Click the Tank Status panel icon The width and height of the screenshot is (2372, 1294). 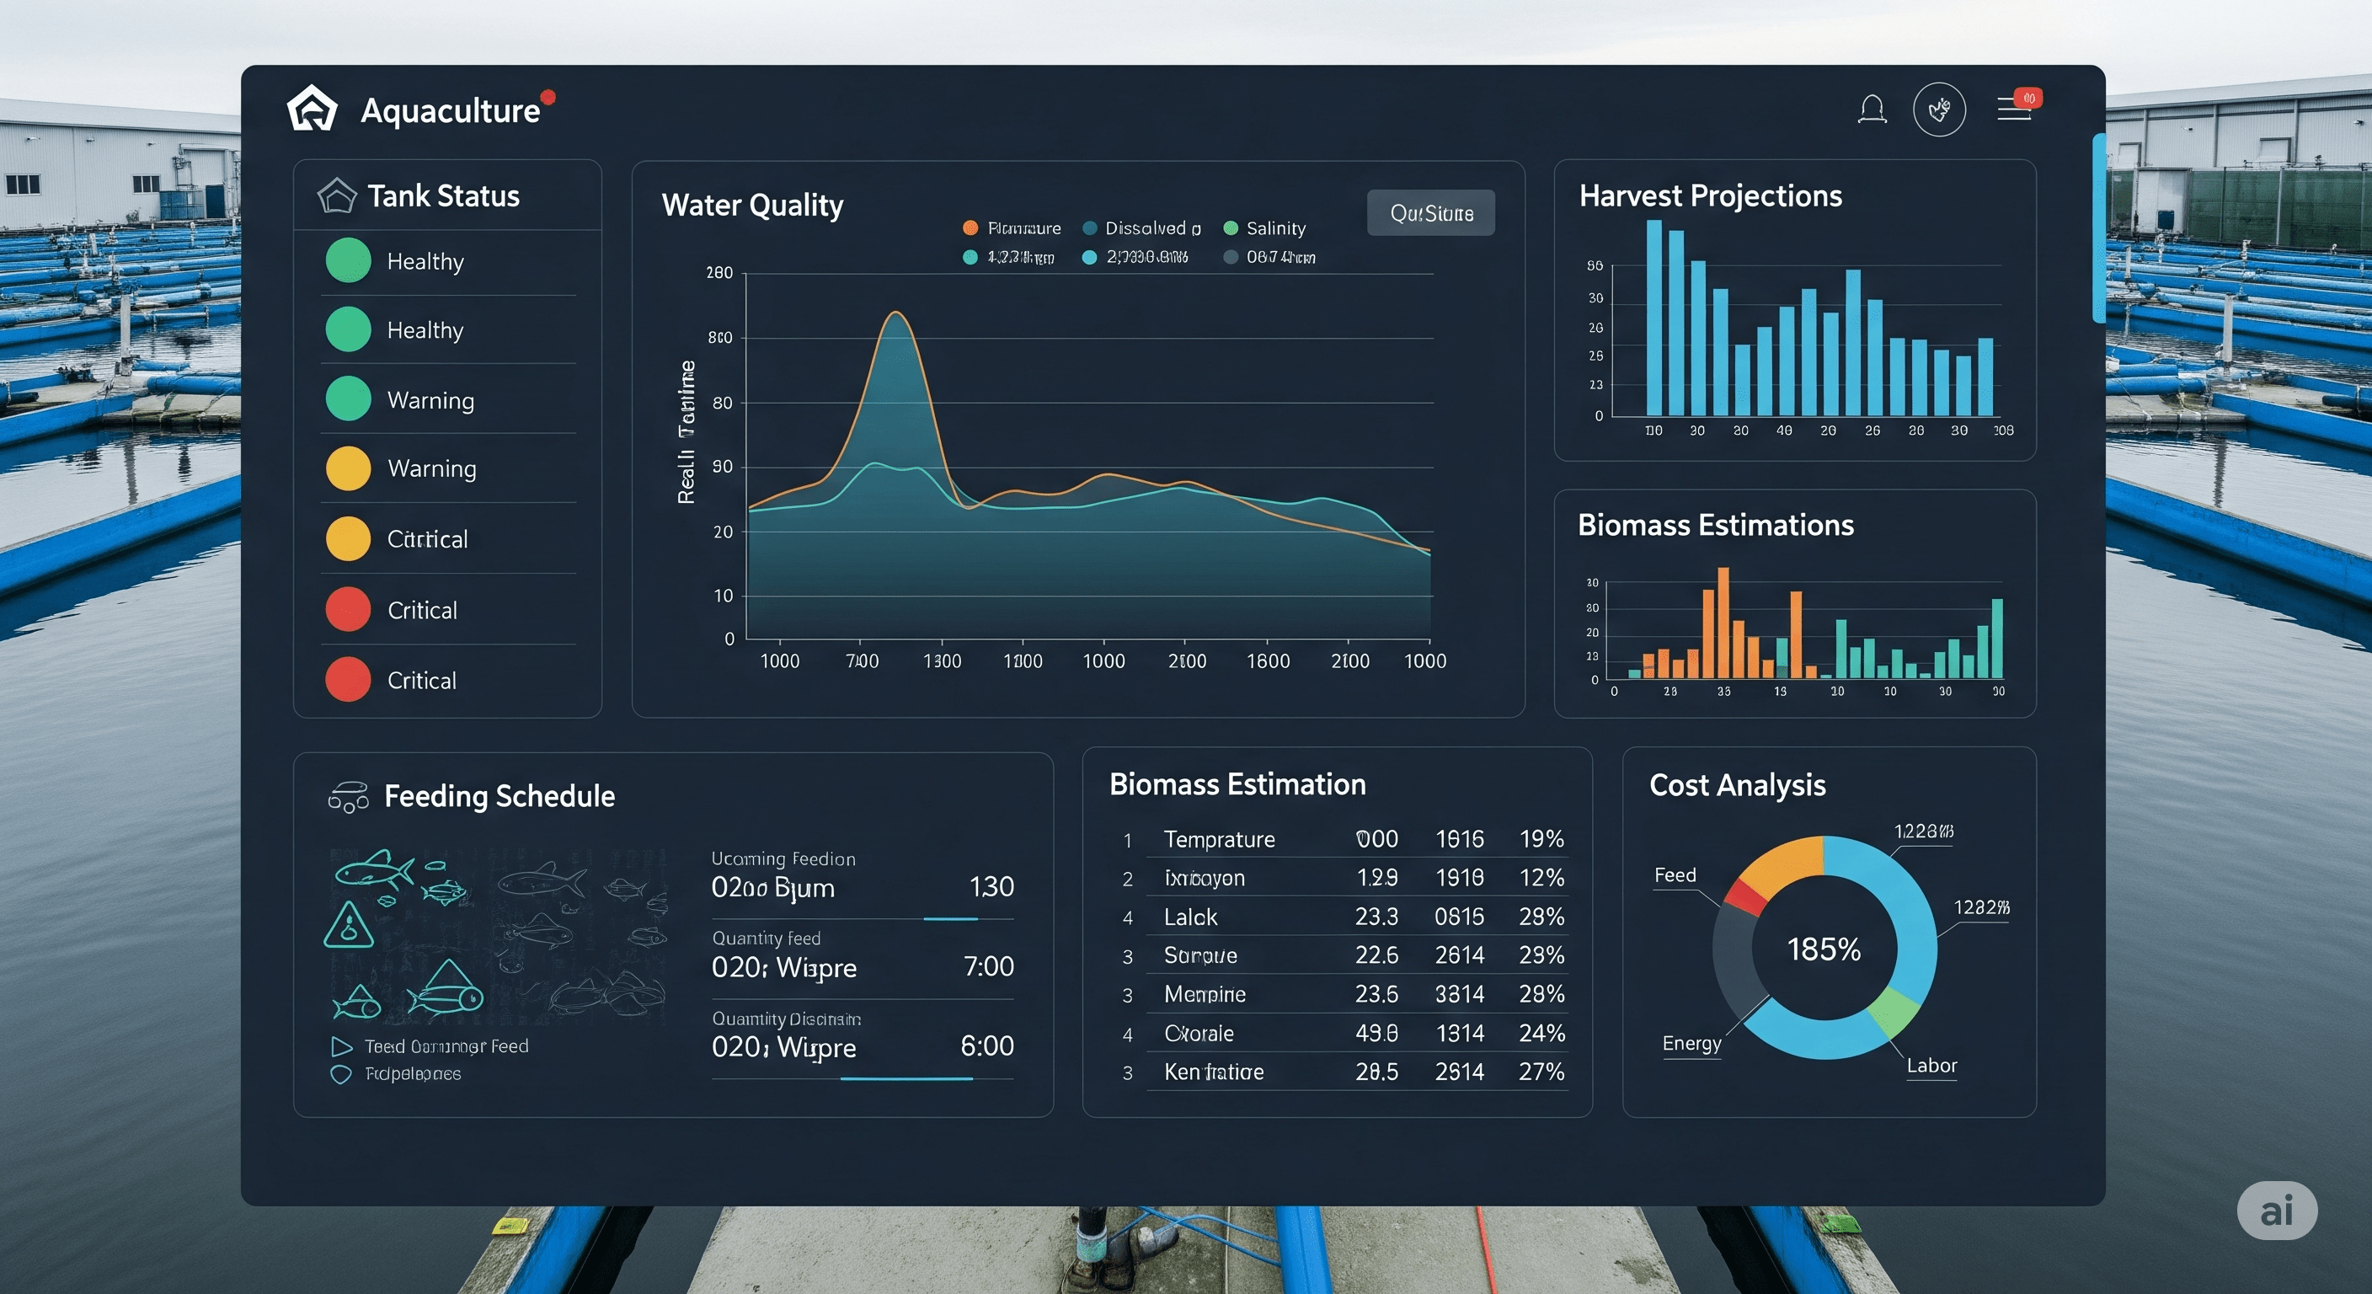pos(337,195)
